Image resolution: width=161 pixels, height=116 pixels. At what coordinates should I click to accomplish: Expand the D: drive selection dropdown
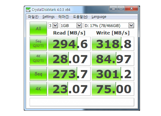coord(109,25)
